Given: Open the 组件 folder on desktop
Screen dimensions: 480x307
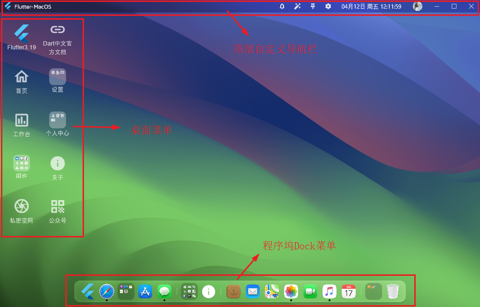Looking at the screenshot, I should (x=22, y=167).
